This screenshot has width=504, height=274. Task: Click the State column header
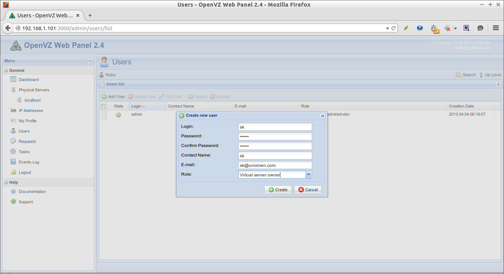[118, 106]
